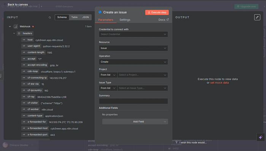Switch Input view to JSON
This screenshot has height=151, width=266.
point(85,17)
